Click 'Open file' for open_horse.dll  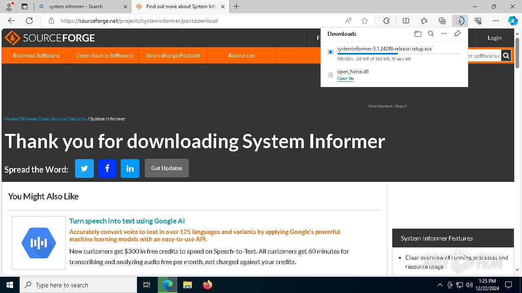(345, 79)
